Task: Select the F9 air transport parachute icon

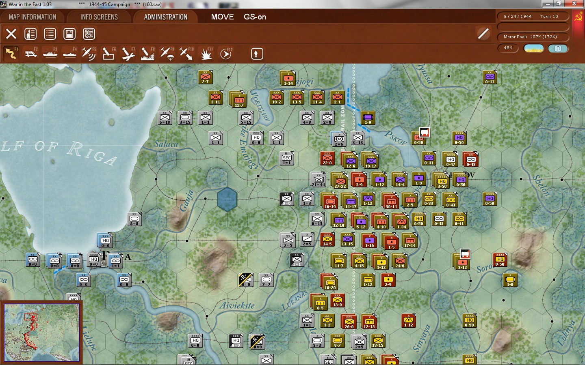Action: [167, 54]
